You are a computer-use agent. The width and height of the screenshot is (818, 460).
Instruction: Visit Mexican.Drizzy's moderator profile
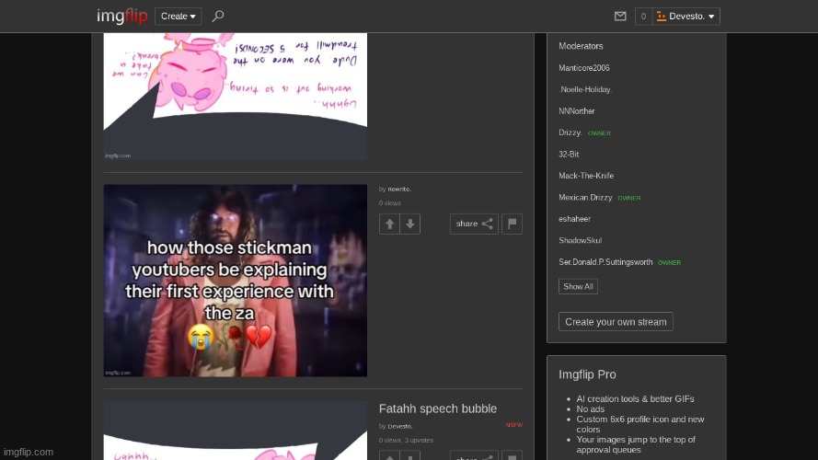(x=585, y=198)
